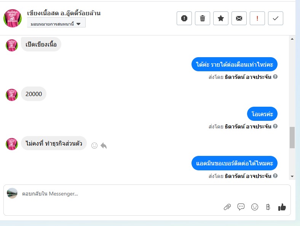Open saved replies speech bubble icon

tap(241, 207)
